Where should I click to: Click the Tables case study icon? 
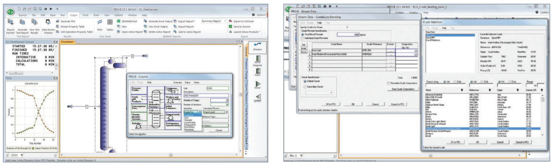click(110, 23)
